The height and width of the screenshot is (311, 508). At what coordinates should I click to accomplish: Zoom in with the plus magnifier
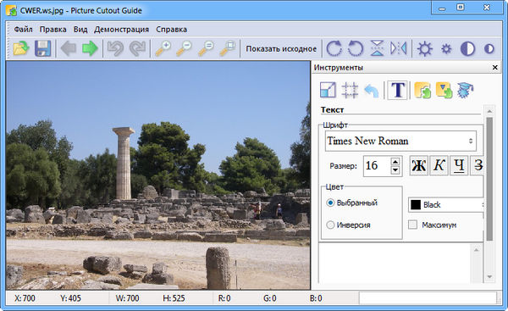[163, 48]
